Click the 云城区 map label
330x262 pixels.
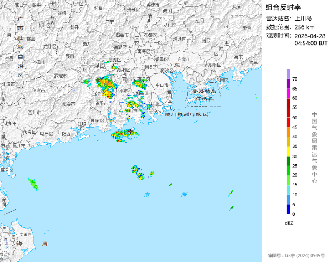(97, 66)
